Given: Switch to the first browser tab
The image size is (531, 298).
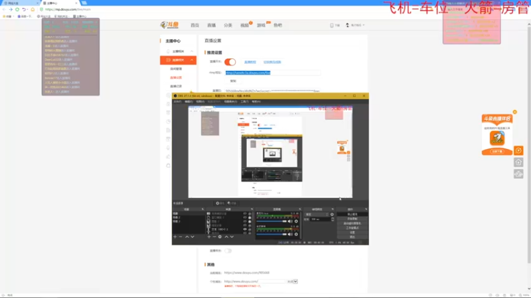Looking at the screenshot, I should [21, 3].
